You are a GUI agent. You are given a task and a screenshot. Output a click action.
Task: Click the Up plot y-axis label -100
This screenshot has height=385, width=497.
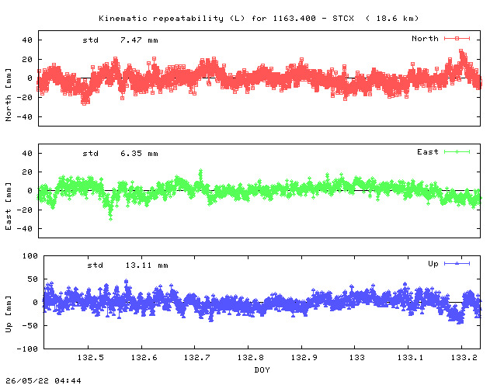click(27, 349)
